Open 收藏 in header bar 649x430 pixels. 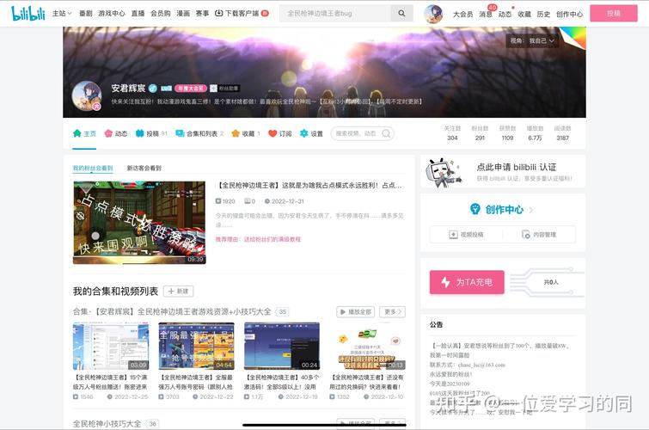[x=524, y=14]
